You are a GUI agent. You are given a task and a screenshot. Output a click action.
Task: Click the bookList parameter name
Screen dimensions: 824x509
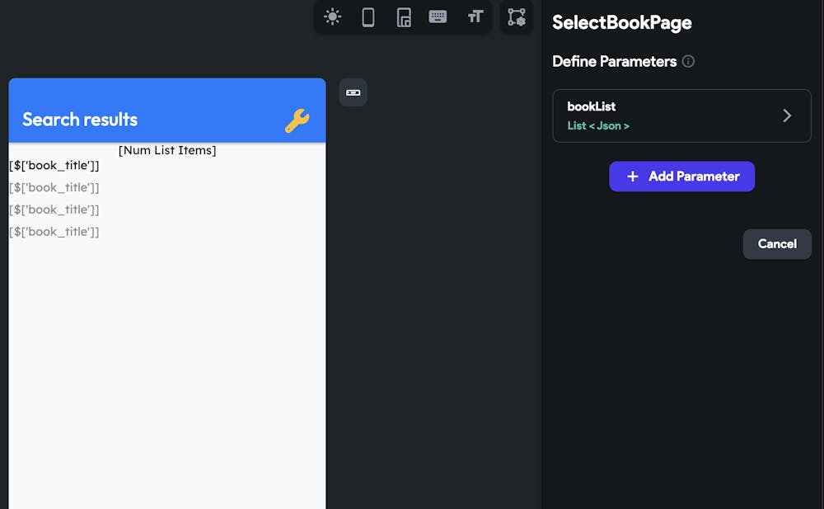click(x=591, y=106)
